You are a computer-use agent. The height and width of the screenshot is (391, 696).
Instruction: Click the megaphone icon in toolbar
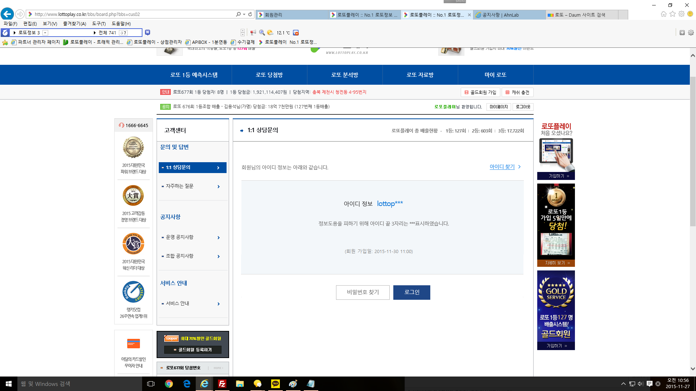coord(253,33)
